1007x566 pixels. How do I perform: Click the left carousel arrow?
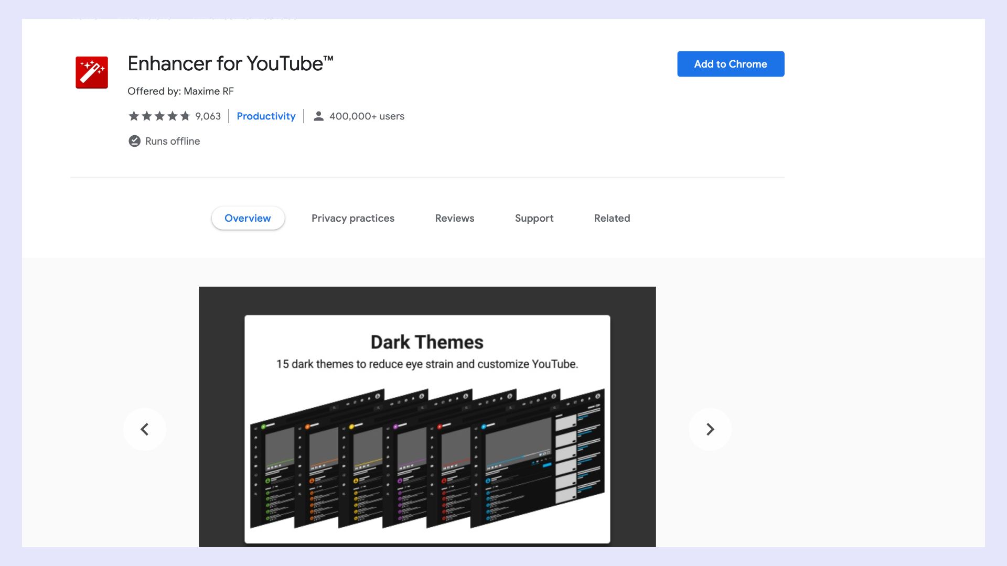[x=145, y=429]
